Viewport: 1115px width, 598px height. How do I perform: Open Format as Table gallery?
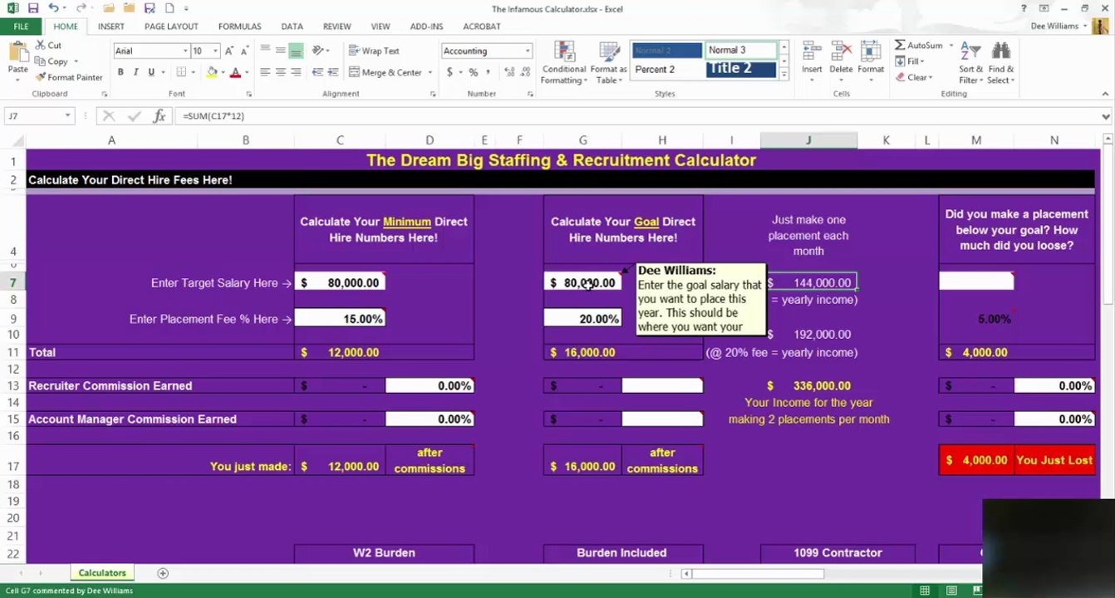(x=609, y=62)
